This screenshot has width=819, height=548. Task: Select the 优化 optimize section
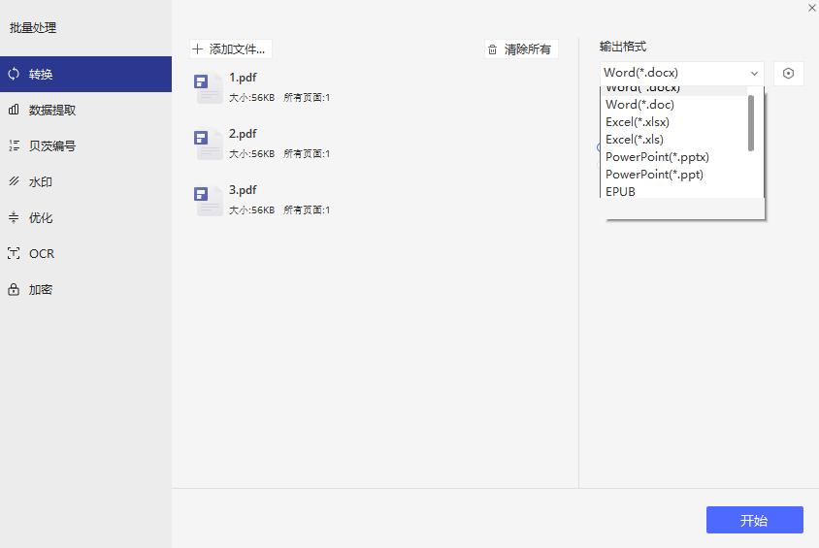tap(85, 217)
